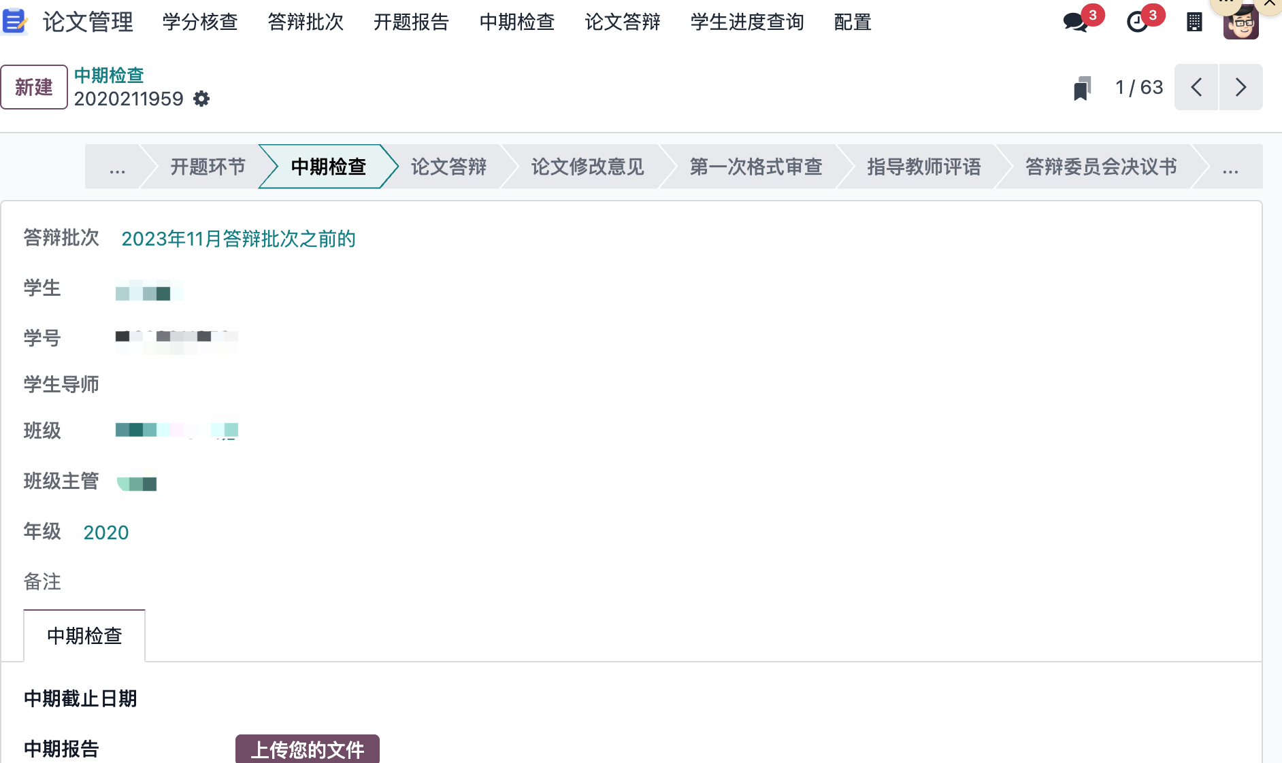Go to the next record arrow
This screenshot has height=763, width=1282.
[1240, 87]
